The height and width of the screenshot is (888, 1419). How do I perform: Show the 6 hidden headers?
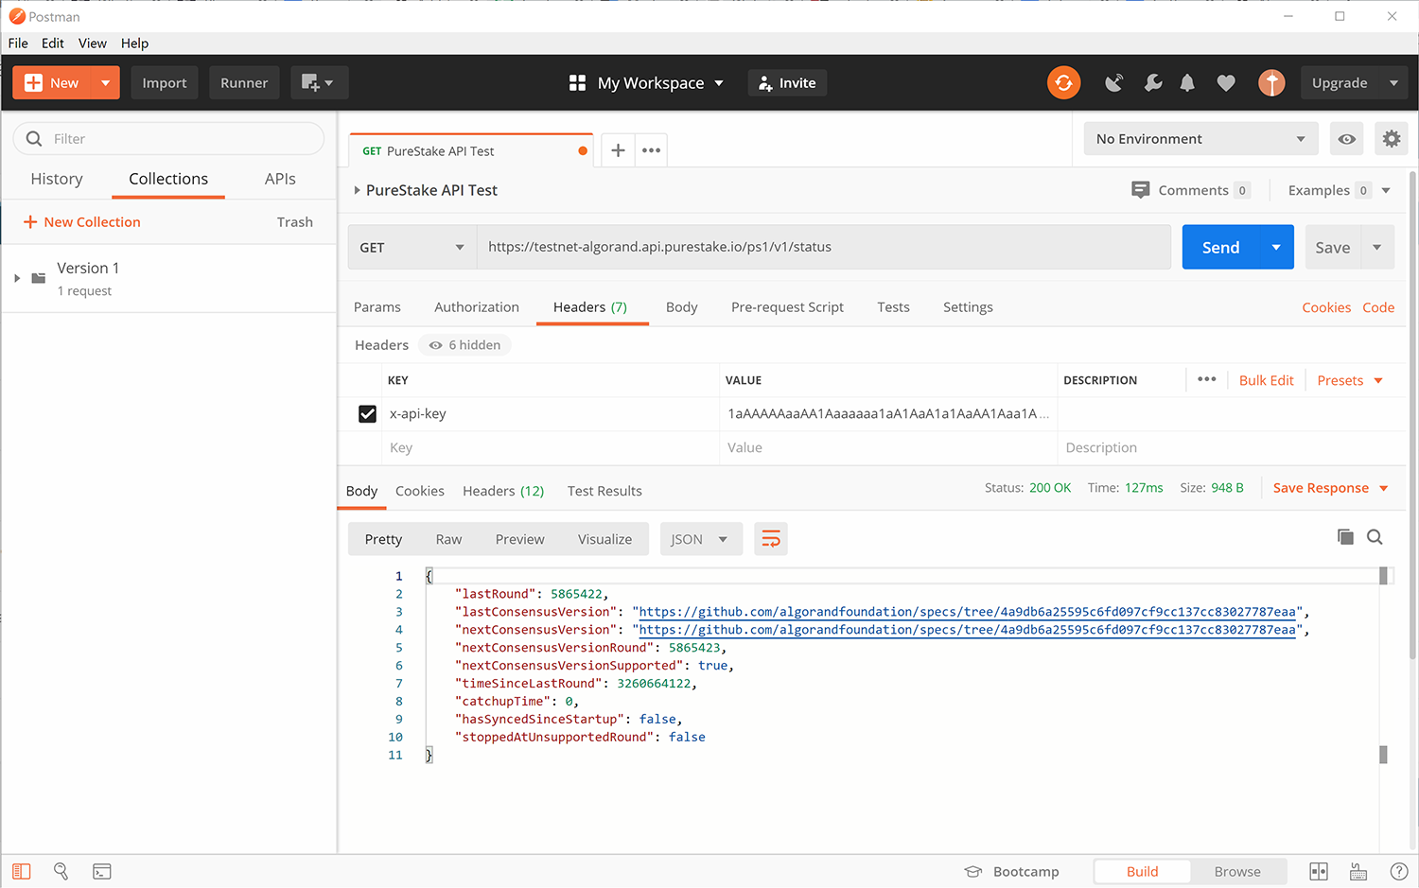click(x=464, y=344)
